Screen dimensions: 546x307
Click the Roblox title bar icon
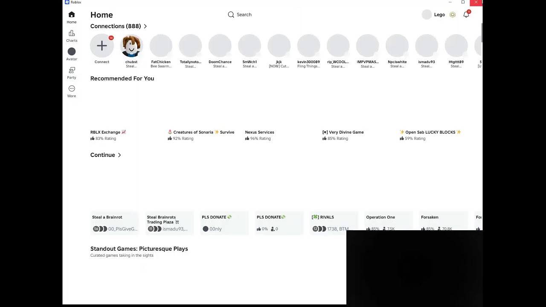pos(67,2)
